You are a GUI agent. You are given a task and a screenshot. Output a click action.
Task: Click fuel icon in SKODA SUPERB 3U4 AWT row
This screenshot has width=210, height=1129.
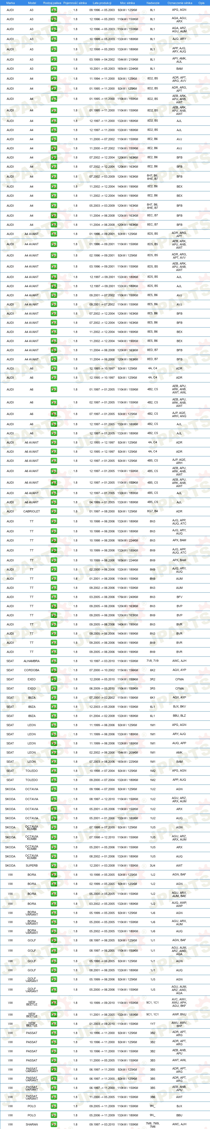pos(53,866)
